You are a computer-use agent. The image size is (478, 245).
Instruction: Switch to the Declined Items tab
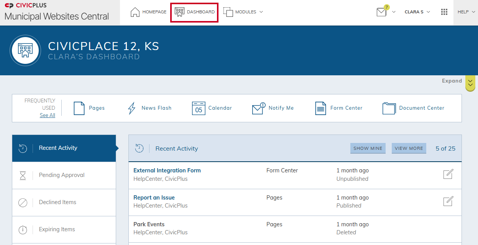click(x=64, y=203)
